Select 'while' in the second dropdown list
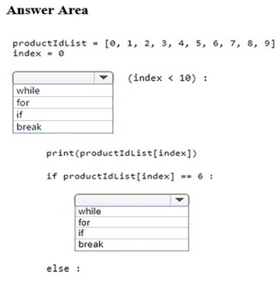 [x=132, y=211]
